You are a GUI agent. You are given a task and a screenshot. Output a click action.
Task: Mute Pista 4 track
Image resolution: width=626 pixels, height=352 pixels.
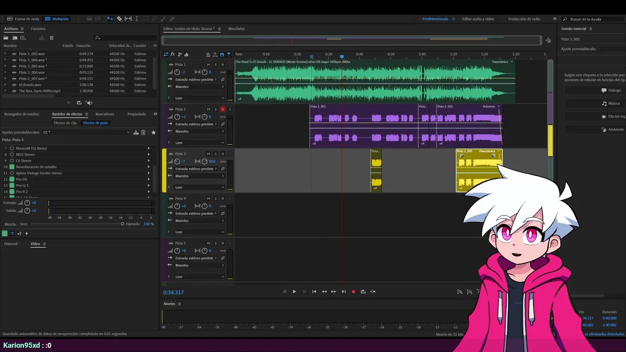pyautogui.click(x=208, y=198)
